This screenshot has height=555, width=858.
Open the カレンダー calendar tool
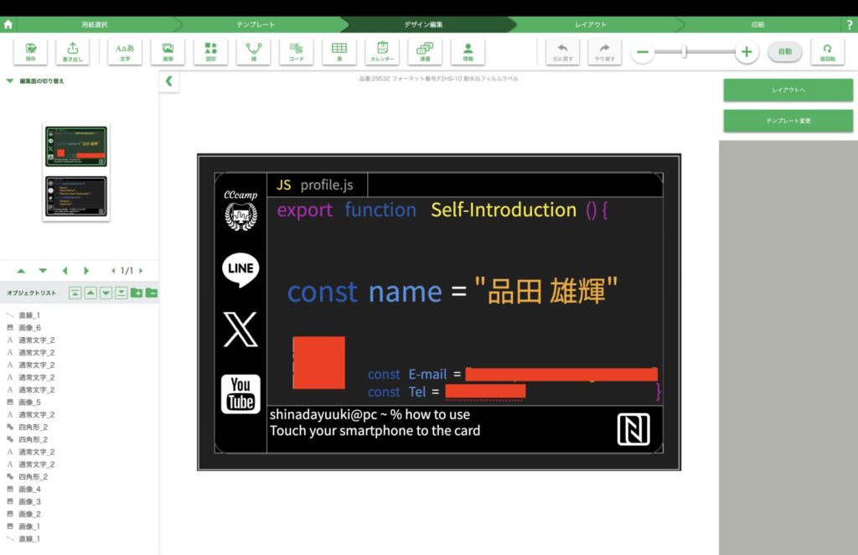click(382, 52)
